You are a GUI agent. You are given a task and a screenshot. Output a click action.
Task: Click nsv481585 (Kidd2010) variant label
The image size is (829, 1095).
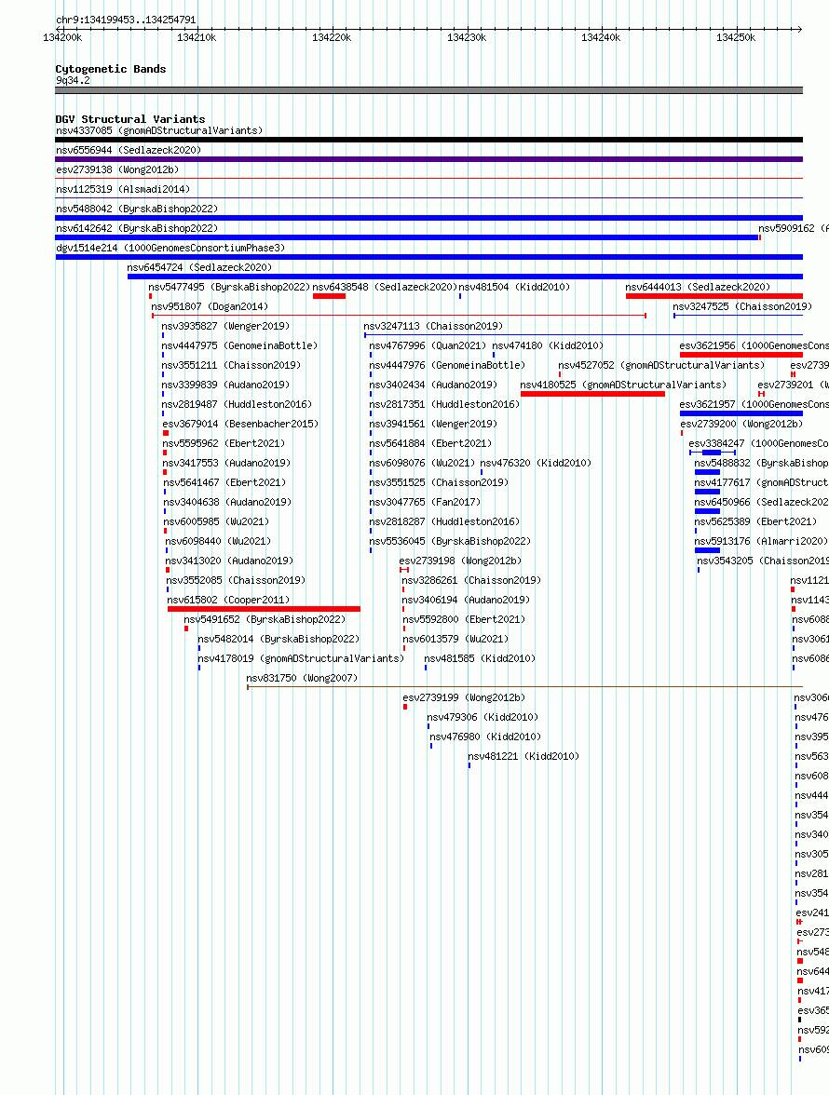(x=480, y=658)
